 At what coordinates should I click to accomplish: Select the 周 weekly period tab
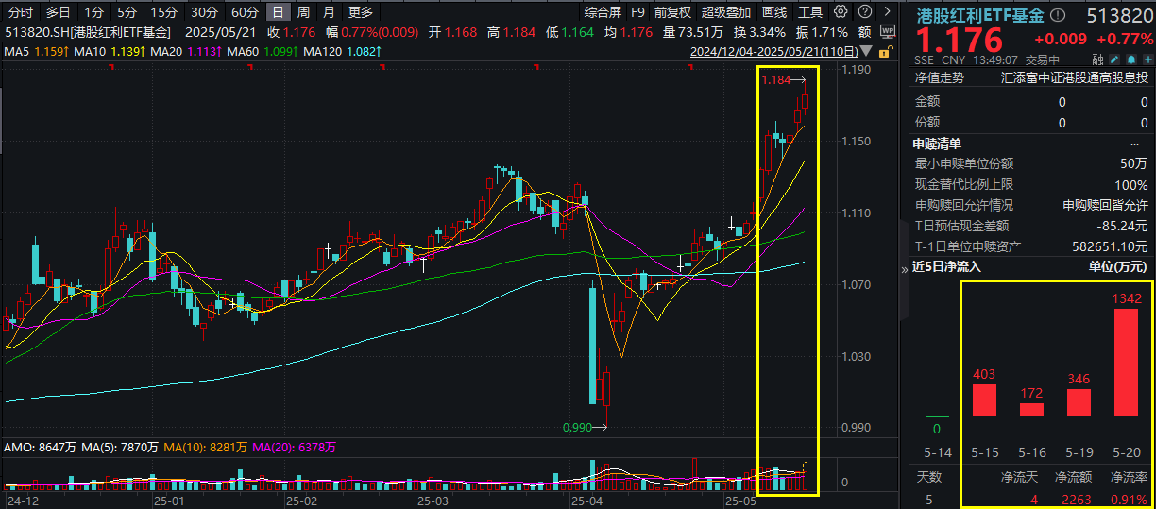(303, 12)
